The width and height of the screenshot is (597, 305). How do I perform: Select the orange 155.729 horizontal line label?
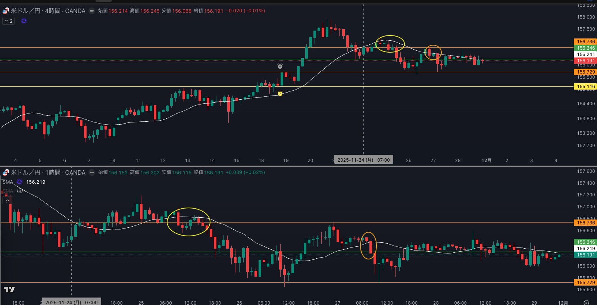pos(585,72)
